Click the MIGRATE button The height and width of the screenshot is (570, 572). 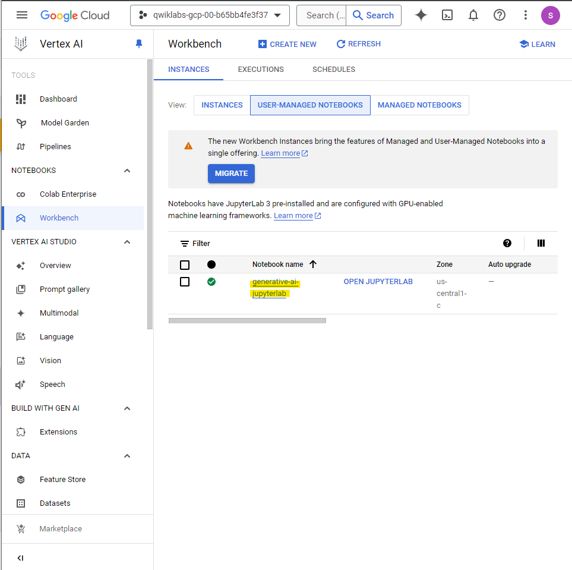[231, 174]
